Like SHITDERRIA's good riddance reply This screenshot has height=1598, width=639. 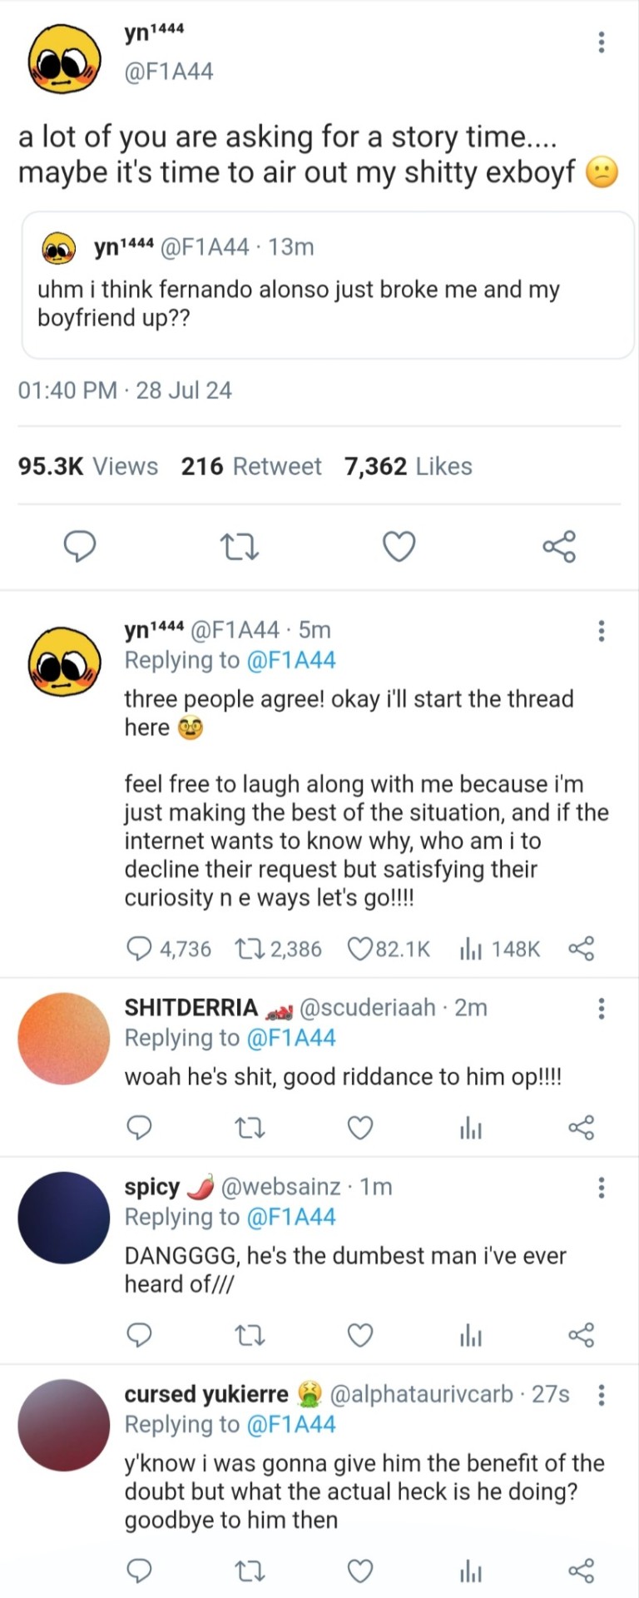tap(359, 1128)
